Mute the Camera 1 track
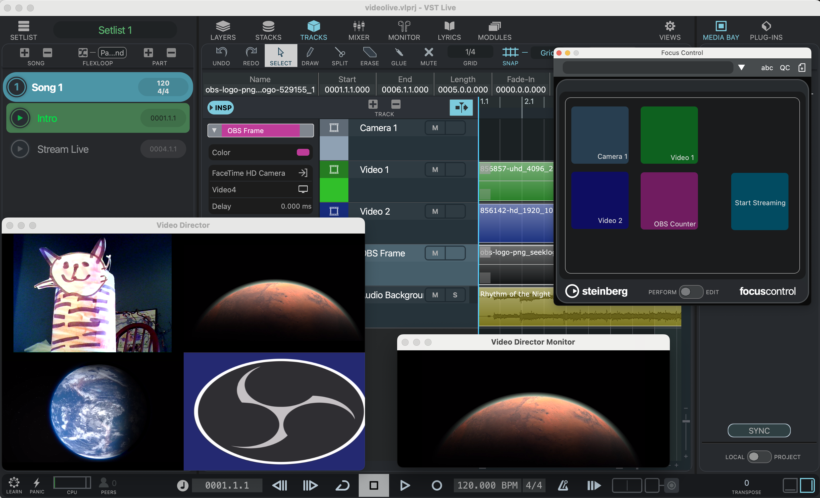820x498 pixels. (435, 128)
